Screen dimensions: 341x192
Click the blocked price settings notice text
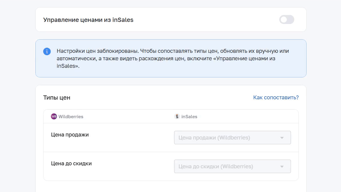click(x=173, y=58)
